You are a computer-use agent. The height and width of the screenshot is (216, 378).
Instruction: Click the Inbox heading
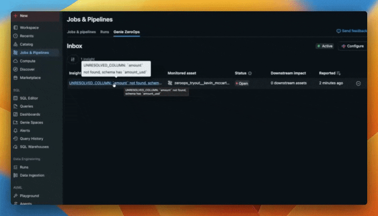tap(75, 46)
